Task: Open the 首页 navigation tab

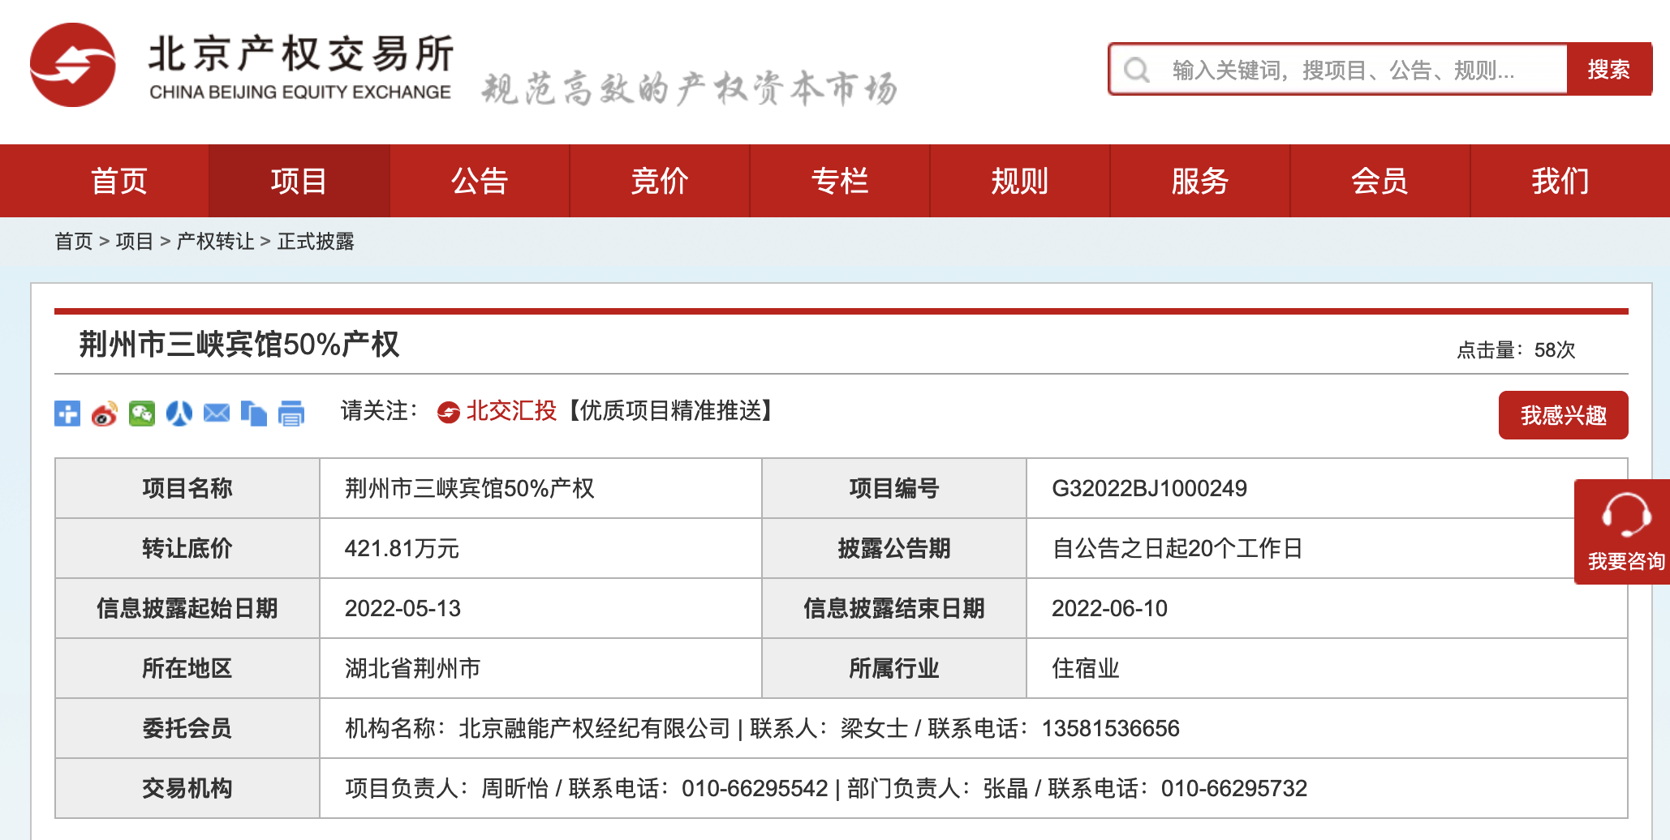Action: (119, 181)
